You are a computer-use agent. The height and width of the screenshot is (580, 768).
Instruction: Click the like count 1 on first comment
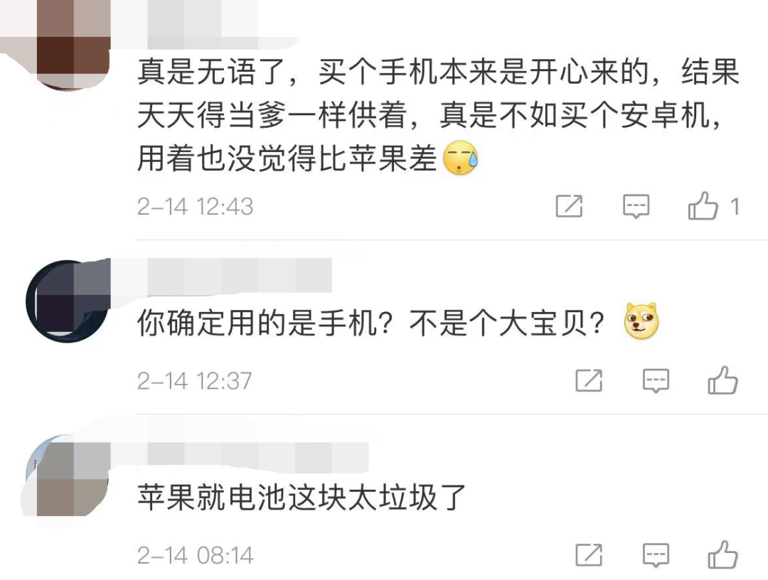734,206
